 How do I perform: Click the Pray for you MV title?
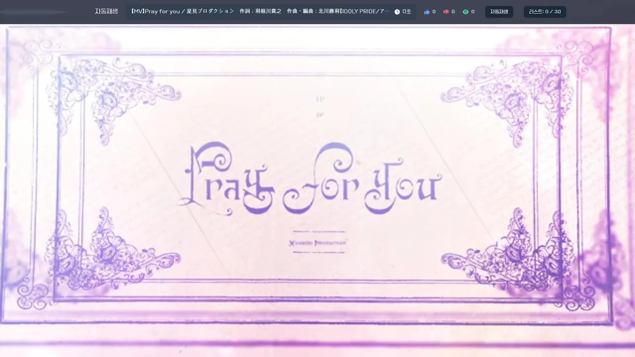tap(260, 11)
